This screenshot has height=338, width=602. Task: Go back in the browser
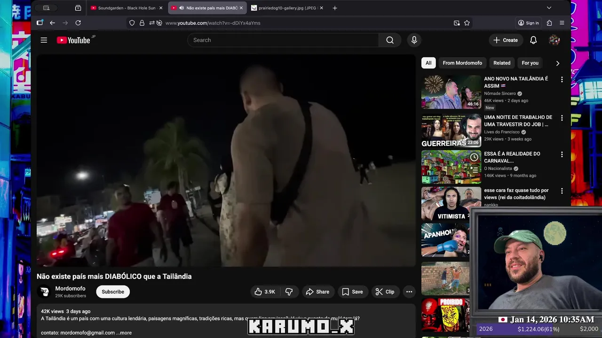[52, 23]
